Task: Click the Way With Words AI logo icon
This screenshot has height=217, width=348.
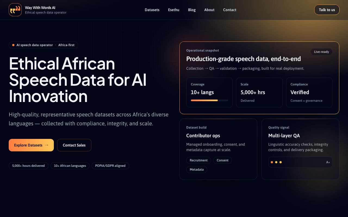Action: click(x=15, y=10)
